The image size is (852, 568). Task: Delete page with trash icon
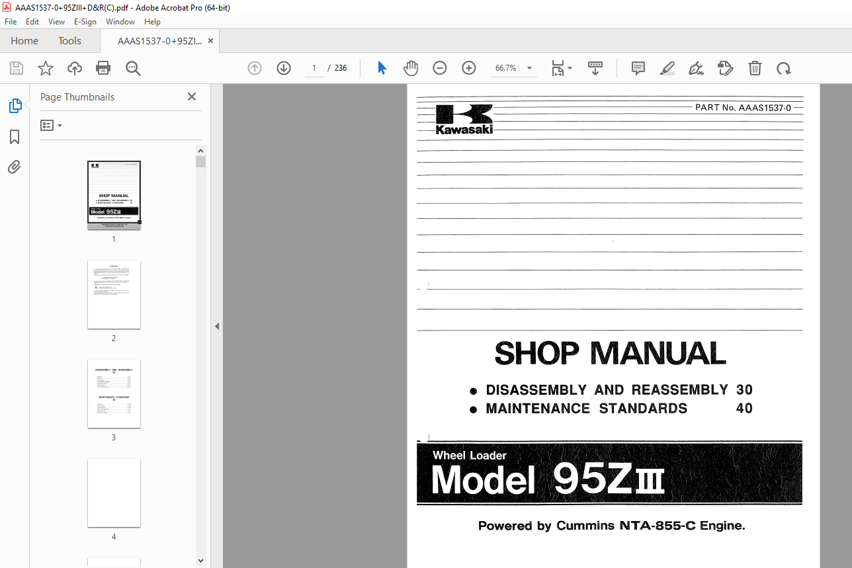pos(755,68)
